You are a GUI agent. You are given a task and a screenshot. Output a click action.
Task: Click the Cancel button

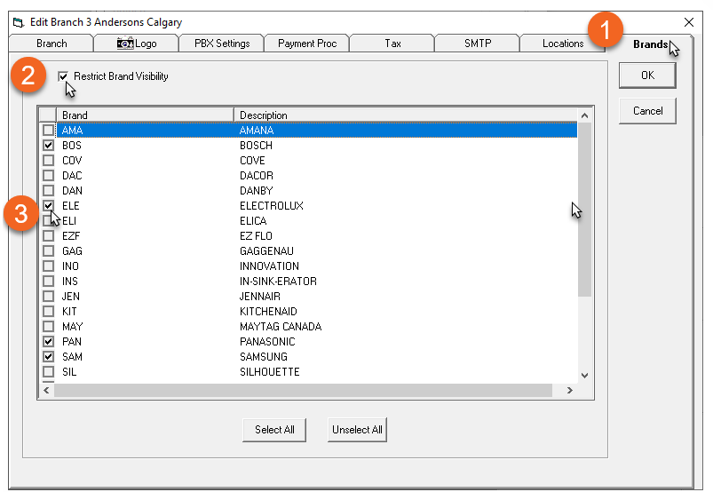pos(647,110)
